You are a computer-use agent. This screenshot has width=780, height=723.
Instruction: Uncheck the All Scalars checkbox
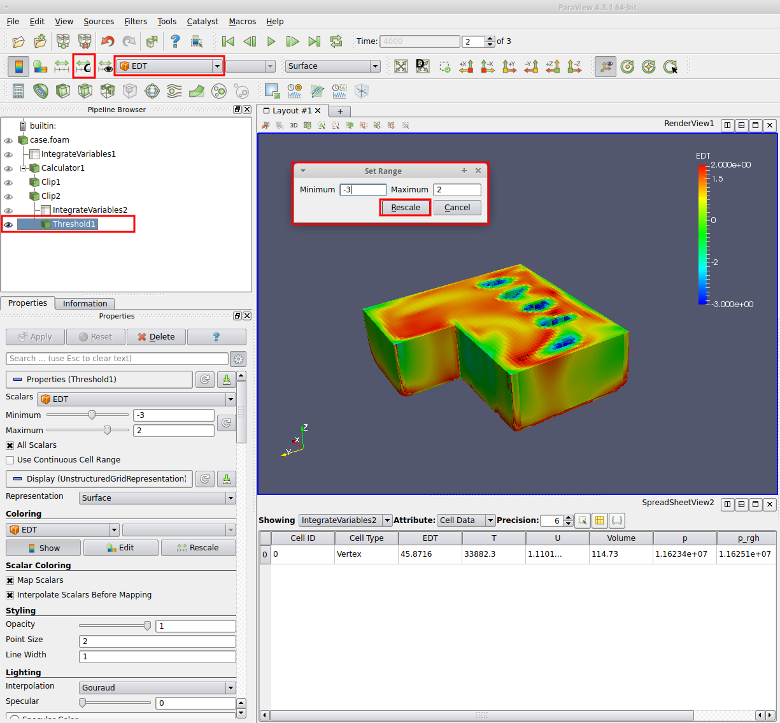coord(10,445)
